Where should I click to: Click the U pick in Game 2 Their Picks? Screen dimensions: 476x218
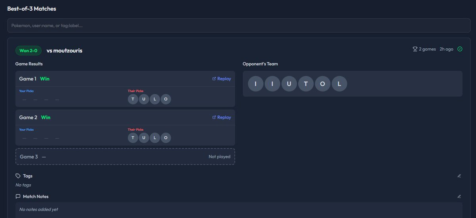pyautogui.click(x=144, y=138)
